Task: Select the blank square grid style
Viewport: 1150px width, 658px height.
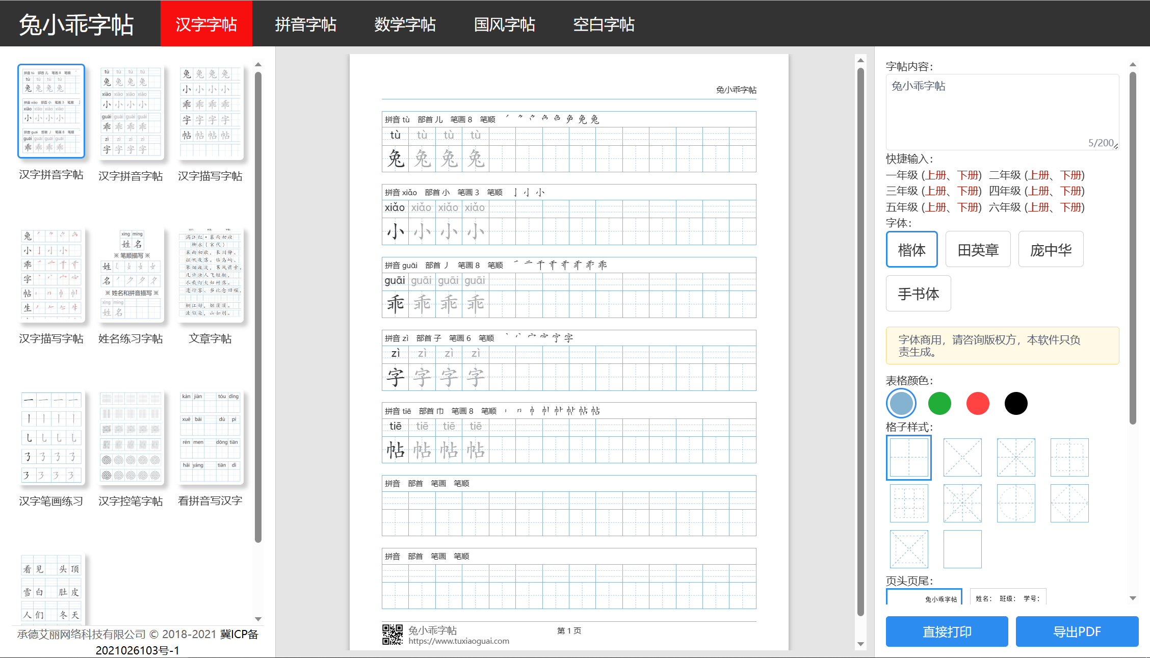Action: pos(962,549)
